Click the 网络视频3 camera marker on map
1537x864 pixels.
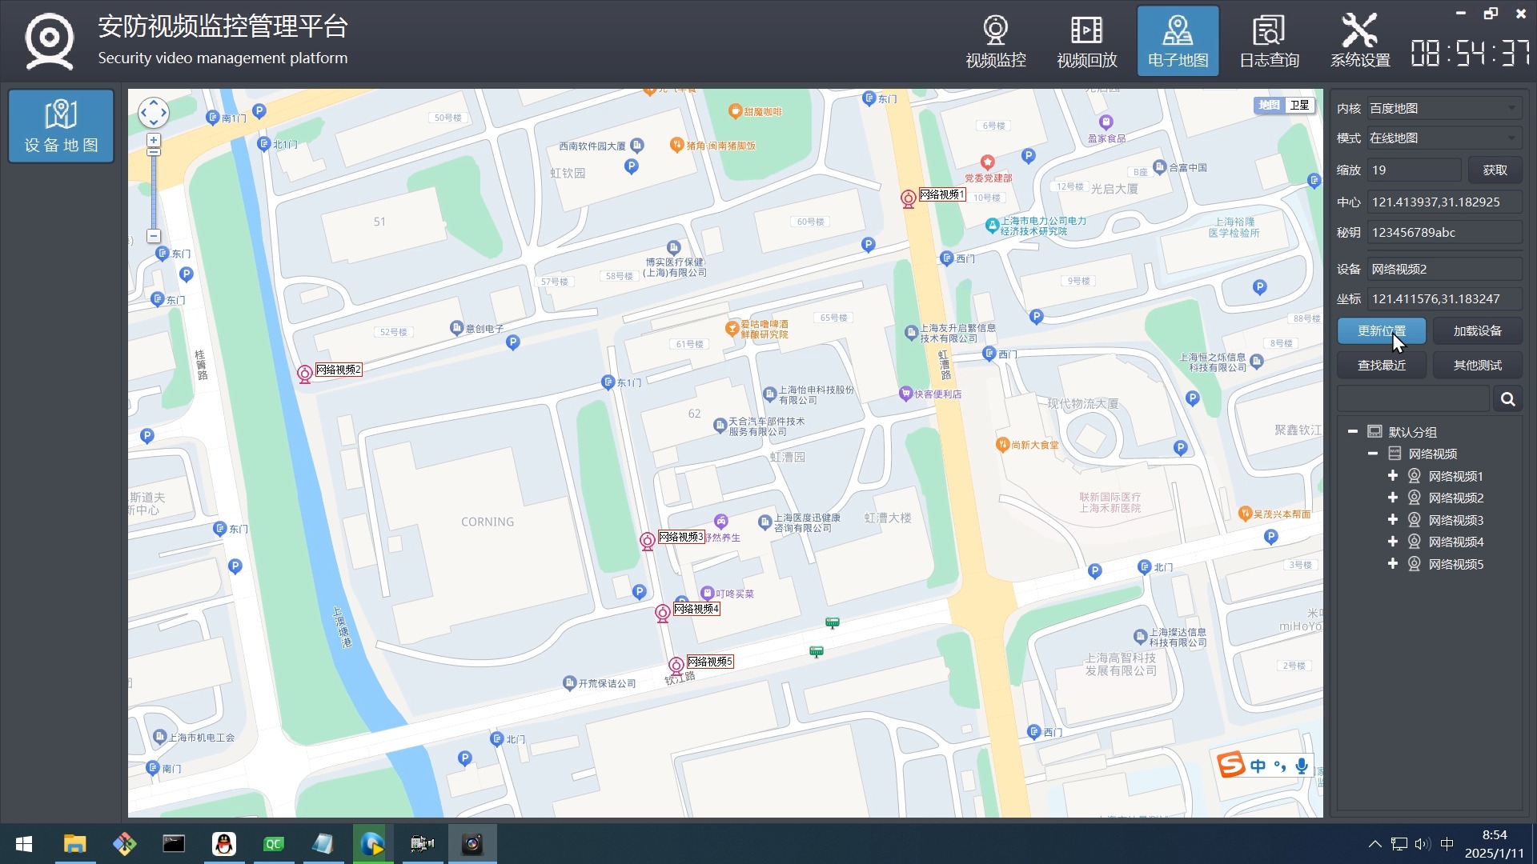point(647,541)
